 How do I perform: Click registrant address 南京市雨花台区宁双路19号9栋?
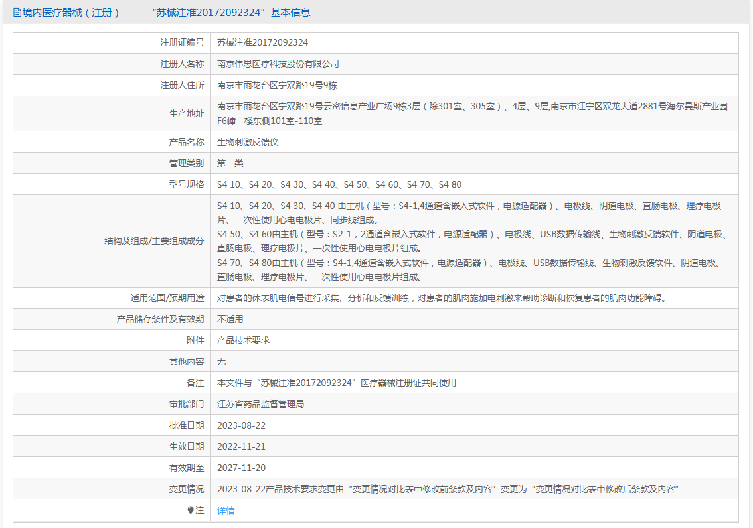click(278, 85)
